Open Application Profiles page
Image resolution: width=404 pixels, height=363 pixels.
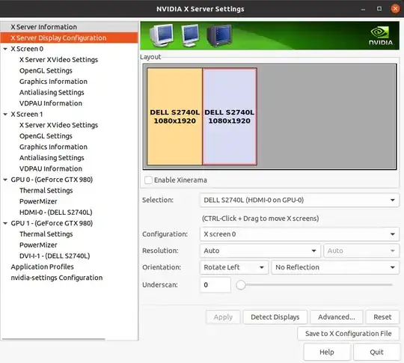click(42, 267)
